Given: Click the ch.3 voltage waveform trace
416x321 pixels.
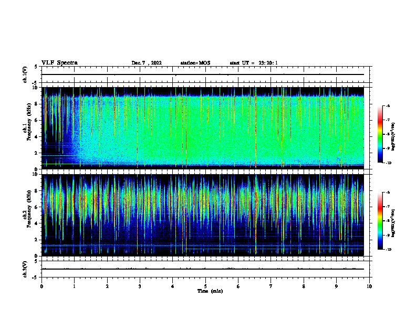Looking at the screenshot, I should click(203, 269).
